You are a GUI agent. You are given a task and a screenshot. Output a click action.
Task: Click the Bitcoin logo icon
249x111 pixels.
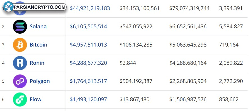(x=20, y=45)
